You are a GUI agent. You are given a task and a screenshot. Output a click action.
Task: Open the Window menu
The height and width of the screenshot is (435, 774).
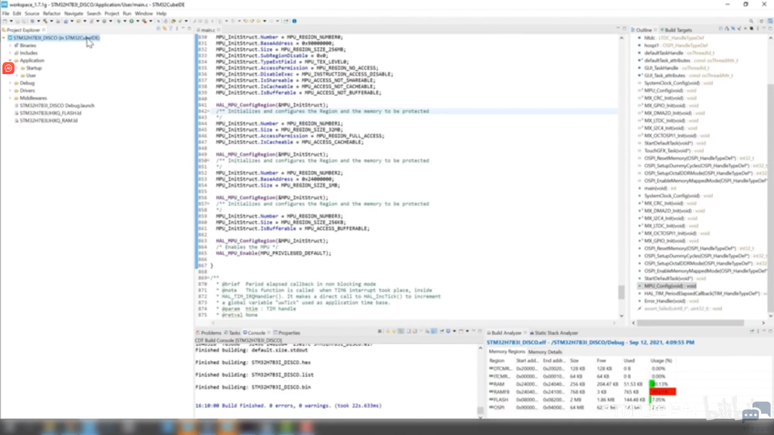(x=144, y=13)
